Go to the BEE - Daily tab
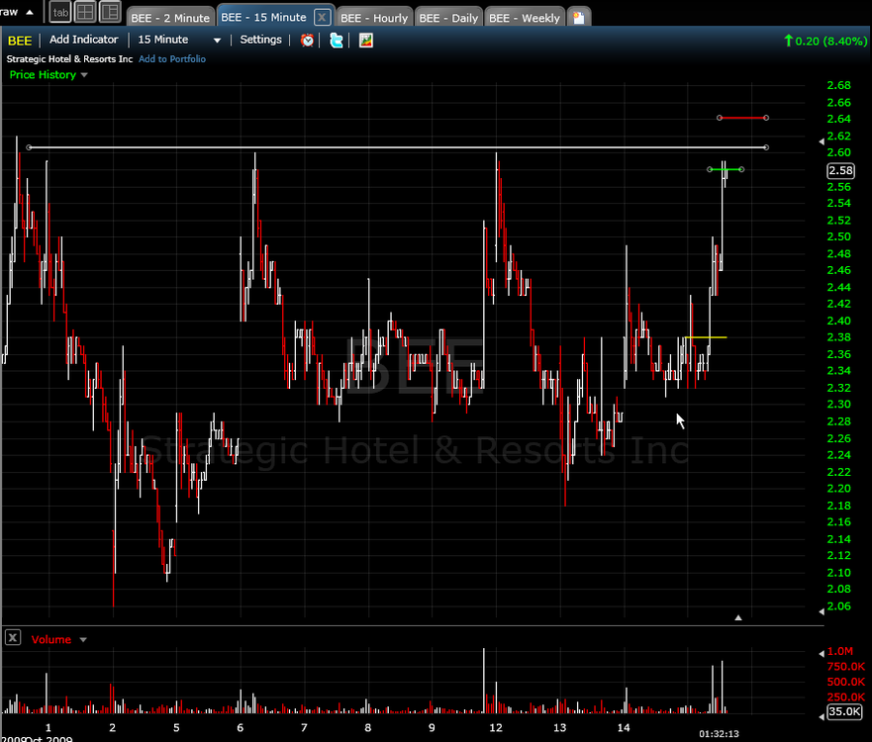Viewport: 872px width, 742px height. point(448,18)
